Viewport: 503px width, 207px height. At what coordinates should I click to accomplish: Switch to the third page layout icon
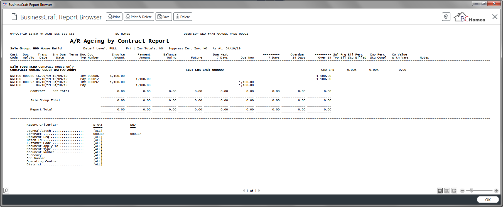click(454, 191)
